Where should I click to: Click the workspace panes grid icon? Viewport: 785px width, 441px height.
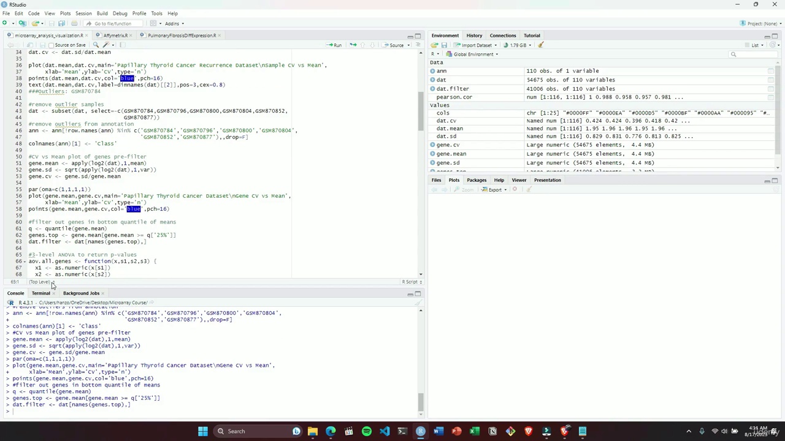click(153, 23)
